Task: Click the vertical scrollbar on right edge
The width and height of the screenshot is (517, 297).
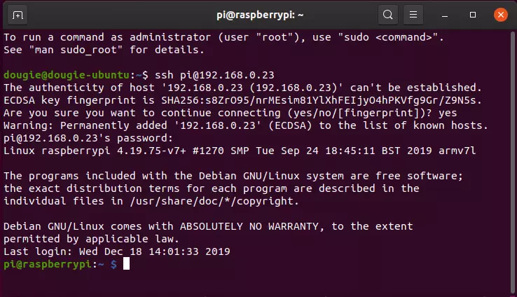Action: [x=512, y=162]
